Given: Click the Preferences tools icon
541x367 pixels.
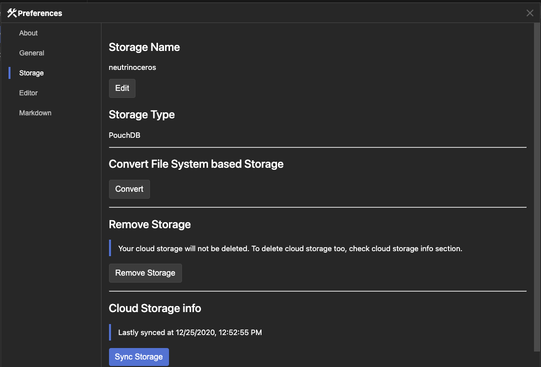Looking at the screenshot, I should point(11,13).
